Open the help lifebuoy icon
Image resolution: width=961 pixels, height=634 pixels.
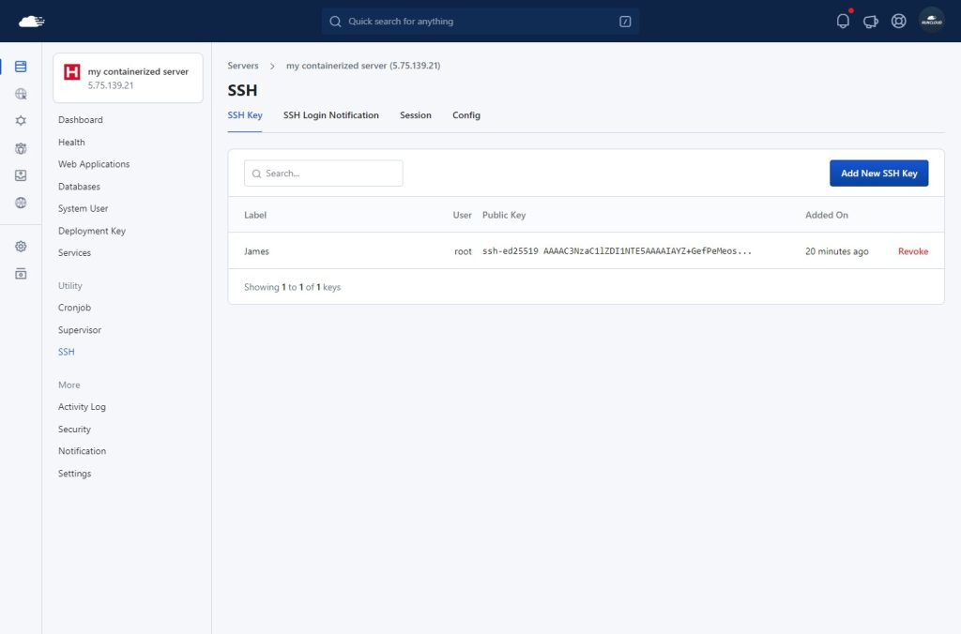pyautogui.click(x=898, y=21)
